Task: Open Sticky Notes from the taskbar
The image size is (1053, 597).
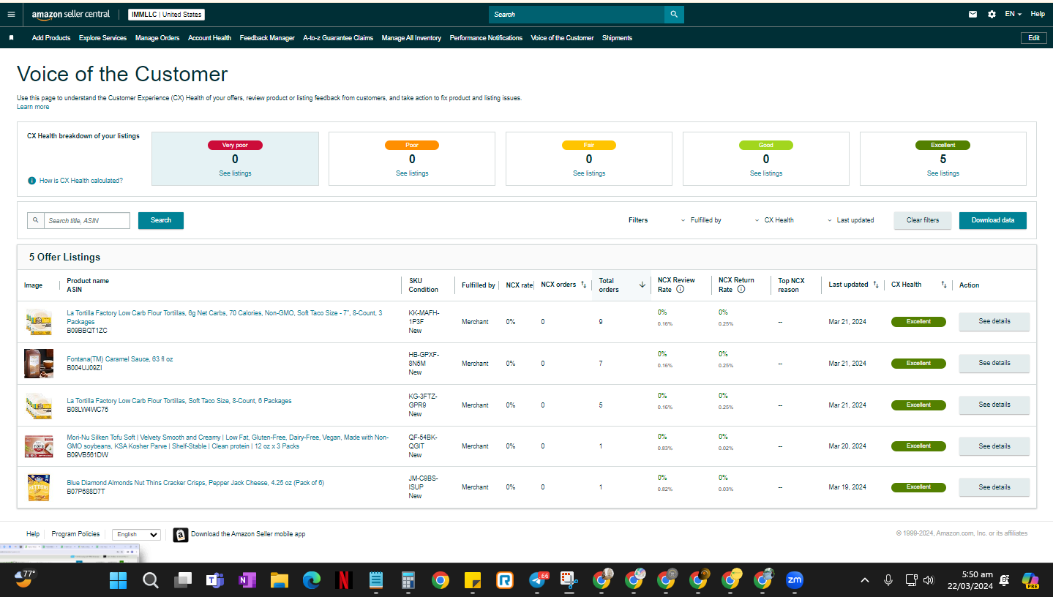Action: pos(473,581)
